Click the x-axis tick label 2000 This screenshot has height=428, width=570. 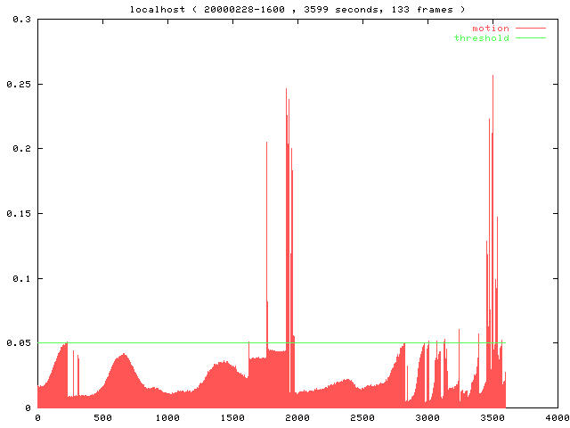(x=297, y=417)
